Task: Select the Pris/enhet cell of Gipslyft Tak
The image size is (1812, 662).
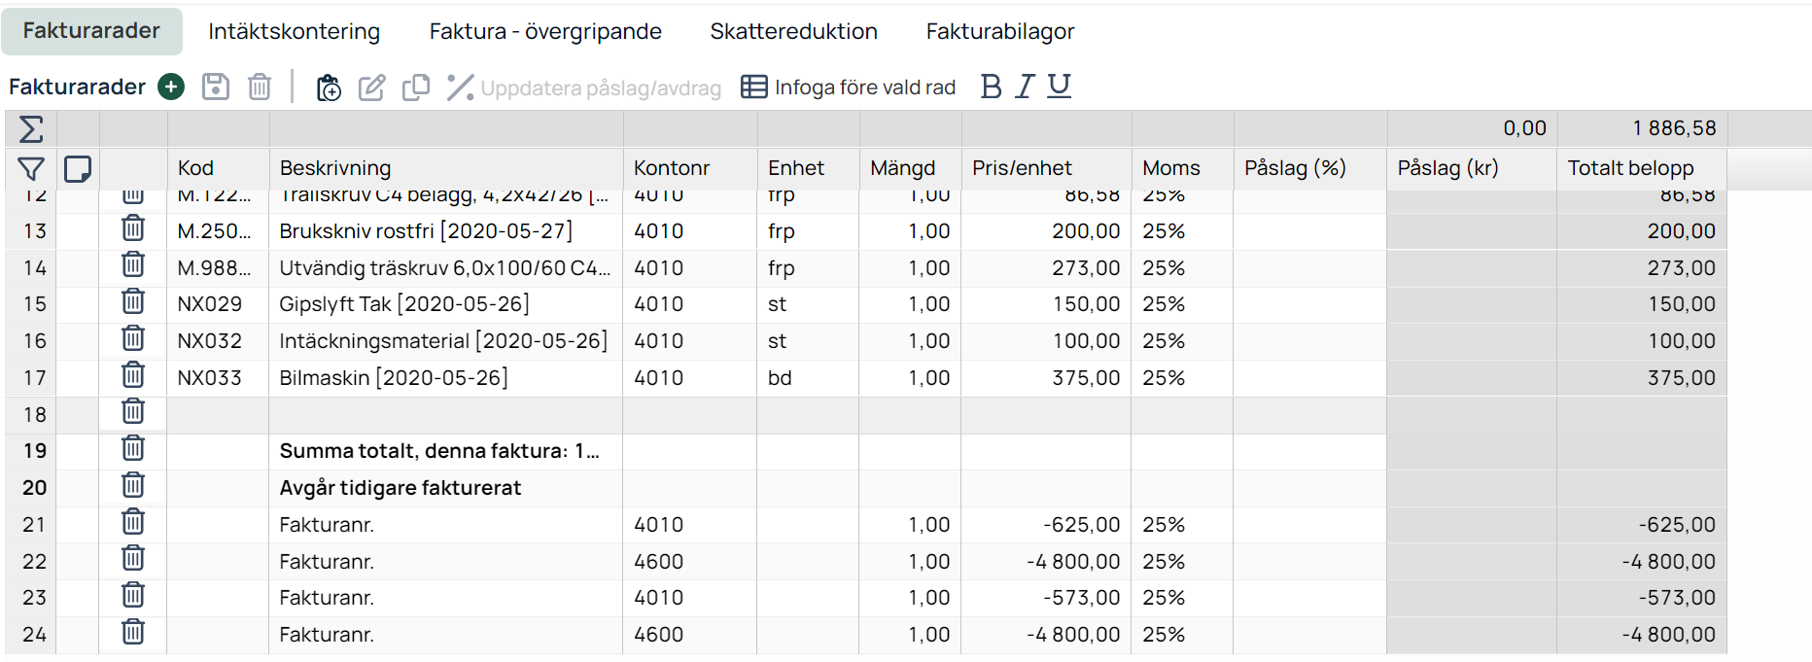Action: point(1046,304)
